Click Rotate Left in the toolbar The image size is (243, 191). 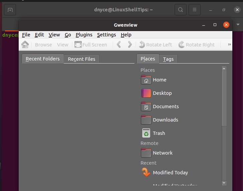156,45
